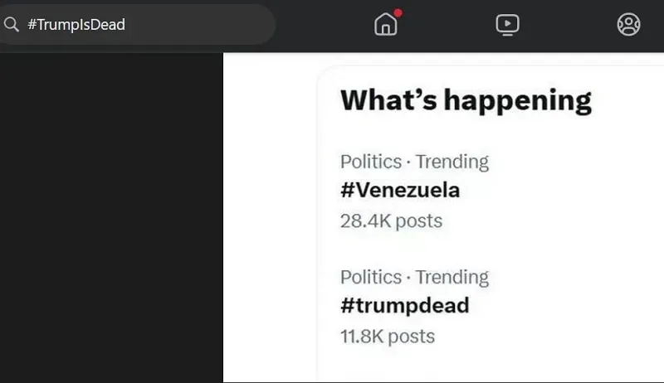Open the #trumpdead trending hashtag
664x383 pixels.
[x=404, y=305]
